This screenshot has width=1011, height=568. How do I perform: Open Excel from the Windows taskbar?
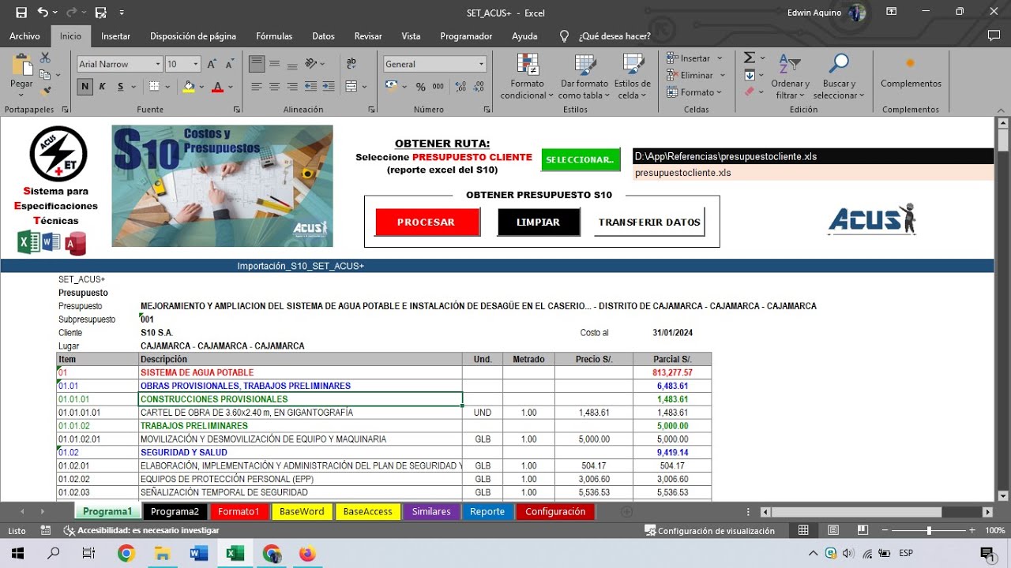[x=235, y=553]
